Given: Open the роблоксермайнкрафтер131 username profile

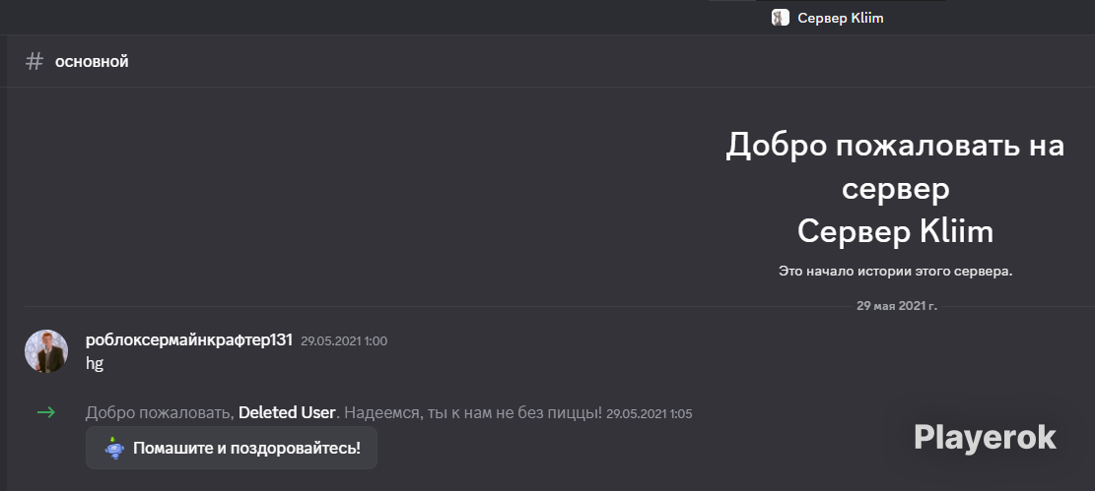Looking at the screenshot, I should point(188,340).
